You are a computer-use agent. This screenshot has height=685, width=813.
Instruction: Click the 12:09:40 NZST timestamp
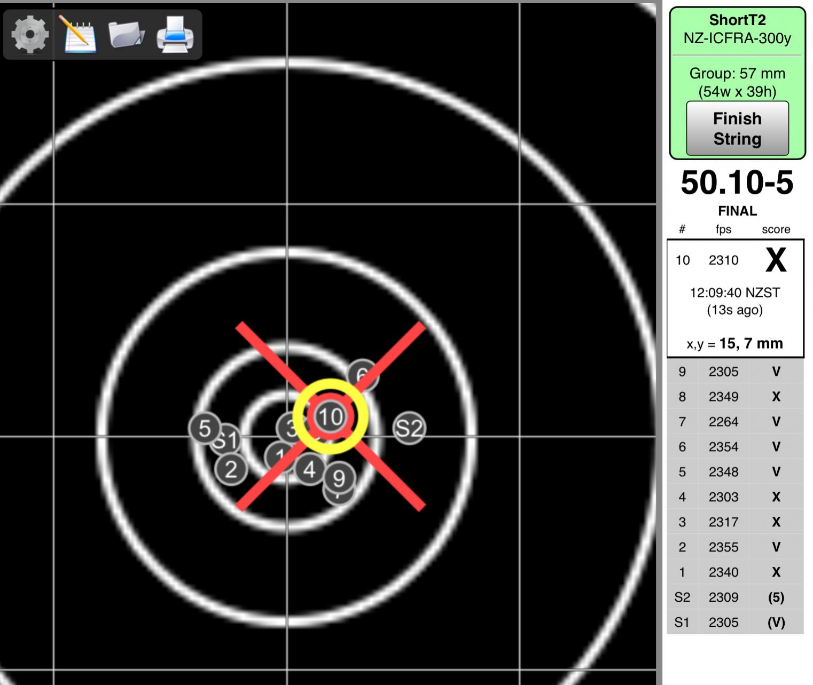(735, 293)
